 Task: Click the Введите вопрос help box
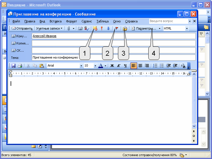(169, 21)
